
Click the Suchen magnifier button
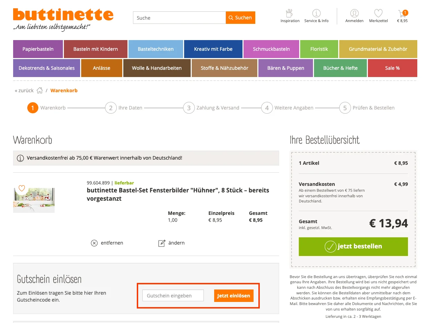pos(240,18)
